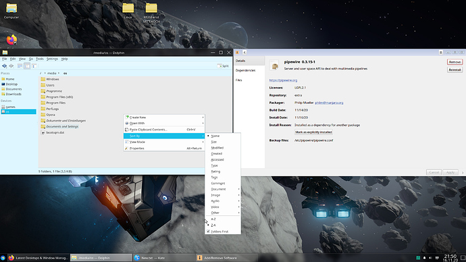The height and width of the screenshot is (262, 466).
Task: Expand Audio sort submenu
Action: click(223, 201)
